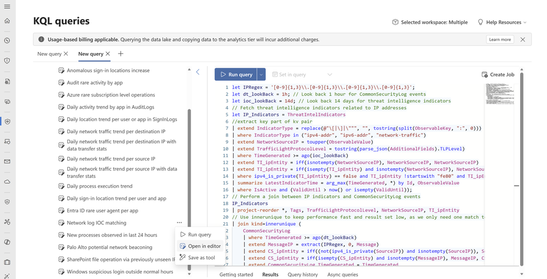Image resolution: width=547 pixels, height=279 pixels.
Task: Collapse the query list panel
Action: pyautogui.click(x=198, y=72)
